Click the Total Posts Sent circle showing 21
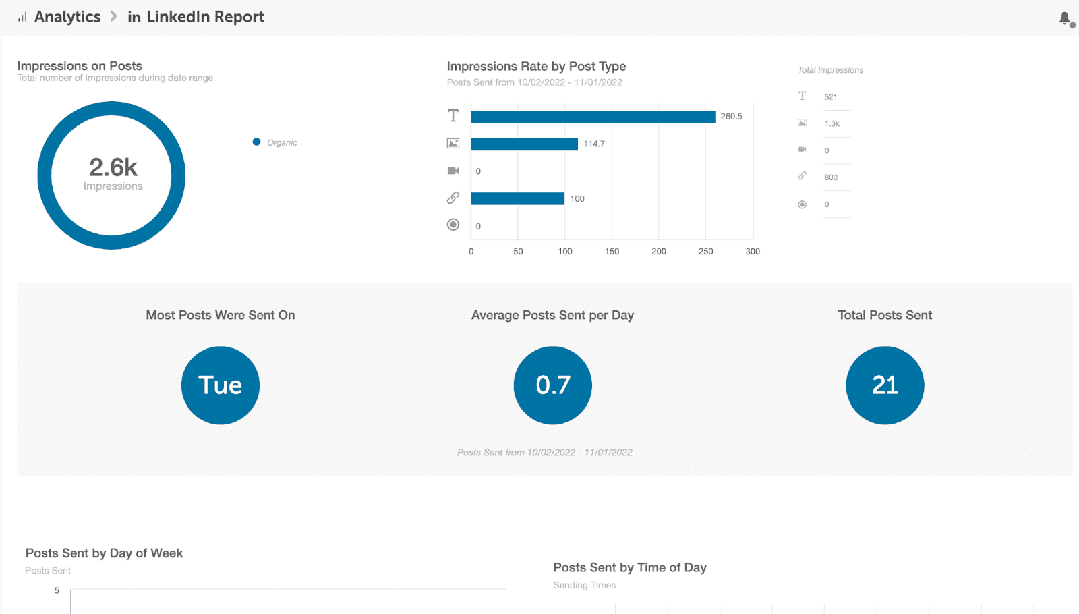1079x614 pixels. click(884, 385)
